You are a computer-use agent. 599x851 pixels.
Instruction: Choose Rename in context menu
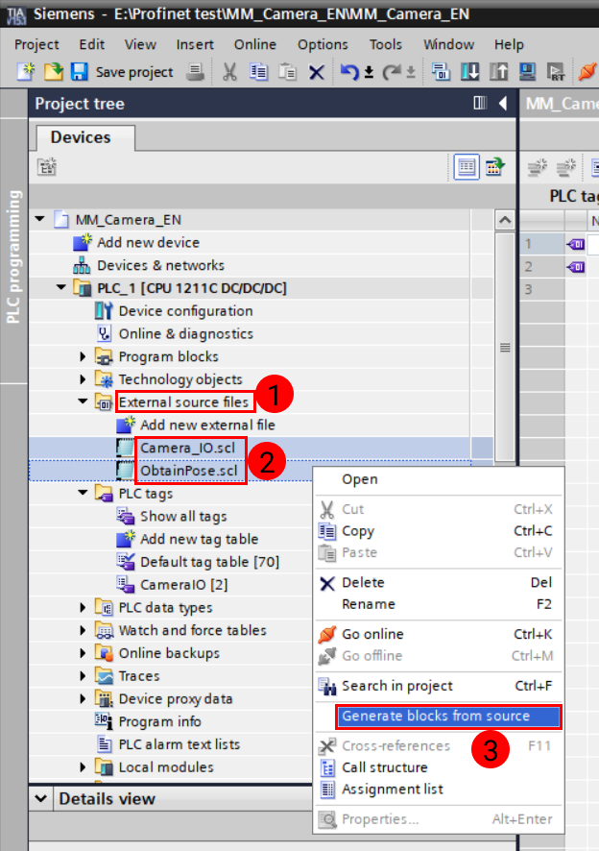[x=439, y=604]
